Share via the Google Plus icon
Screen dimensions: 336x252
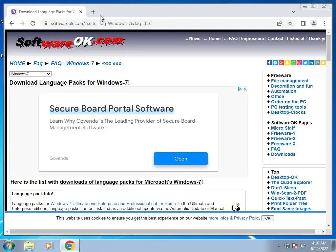click(x=281, y=63)
